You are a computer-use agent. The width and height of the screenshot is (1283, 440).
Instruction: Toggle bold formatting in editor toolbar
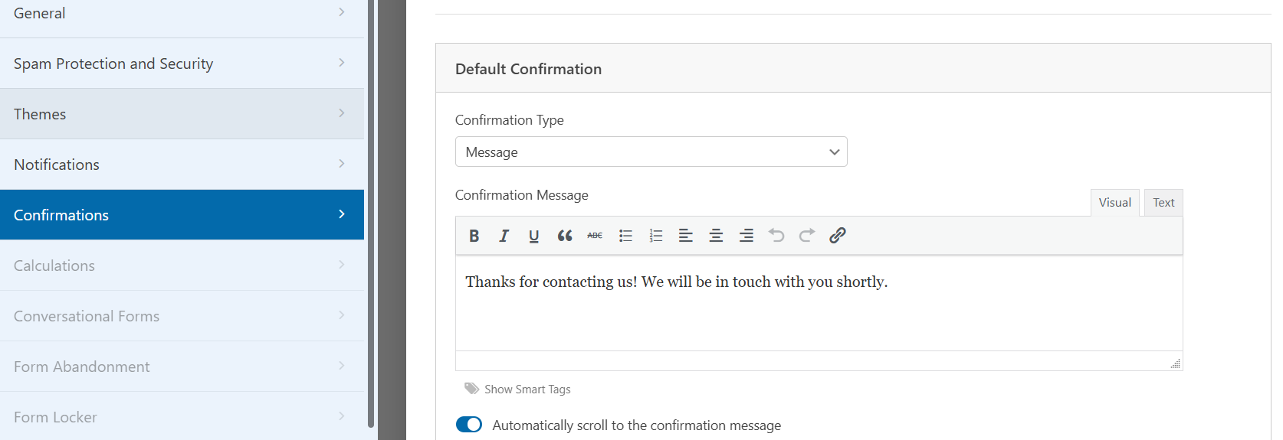[x=474, y=236]
